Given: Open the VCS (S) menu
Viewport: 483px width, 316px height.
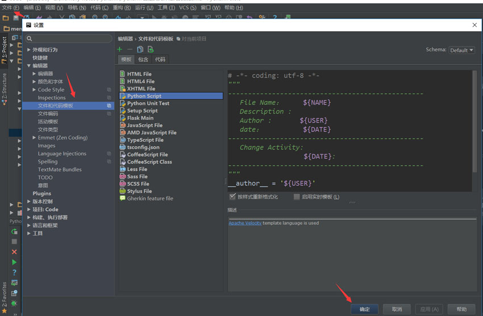Looking at the screenshot, I should pyautogui.click(x=188, y=7).
